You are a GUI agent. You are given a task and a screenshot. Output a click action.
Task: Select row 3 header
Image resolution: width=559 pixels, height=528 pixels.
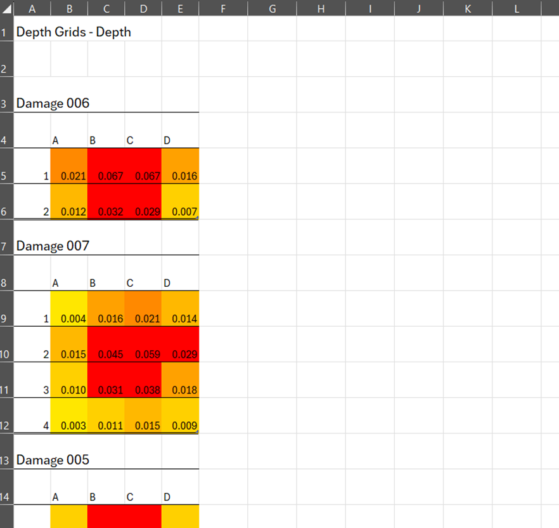click(x=6, y=95)
